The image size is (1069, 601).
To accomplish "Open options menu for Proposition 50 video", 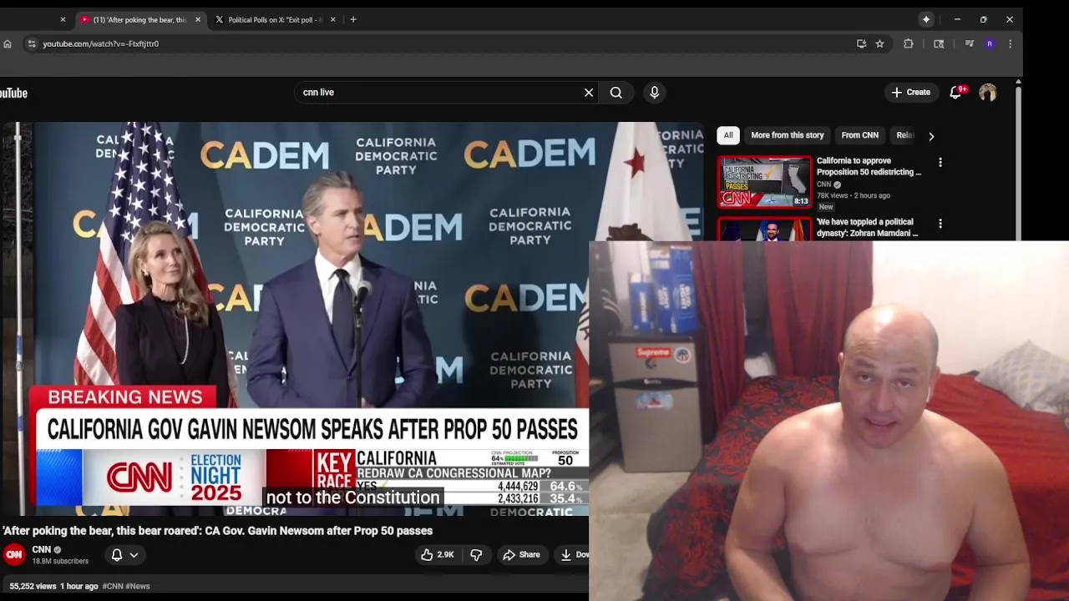I will (x=940, y=163).
